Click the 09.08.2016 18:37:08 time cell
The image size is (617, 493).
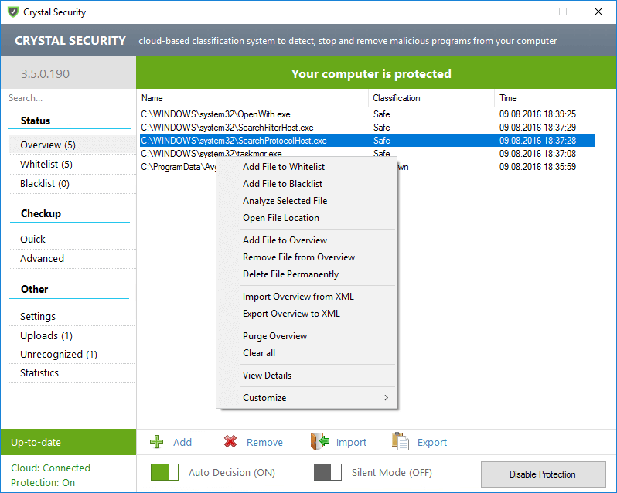(x=537, y=154)
